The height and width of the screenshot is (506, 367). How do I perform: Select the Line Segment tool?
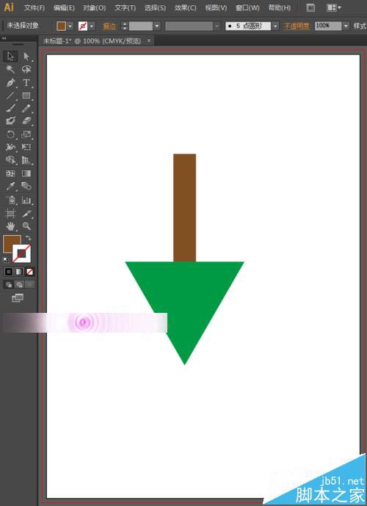[x=10, y=95]
